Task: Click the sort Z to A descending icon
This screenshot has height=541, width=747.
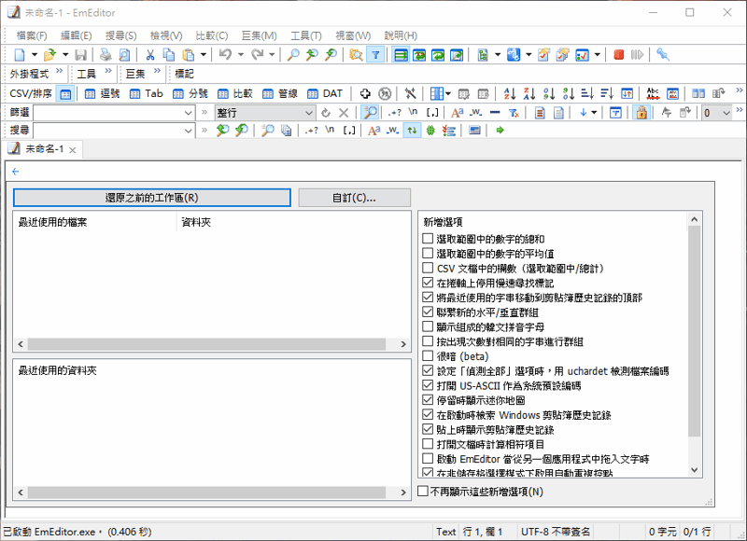Action: pos(529,93)
